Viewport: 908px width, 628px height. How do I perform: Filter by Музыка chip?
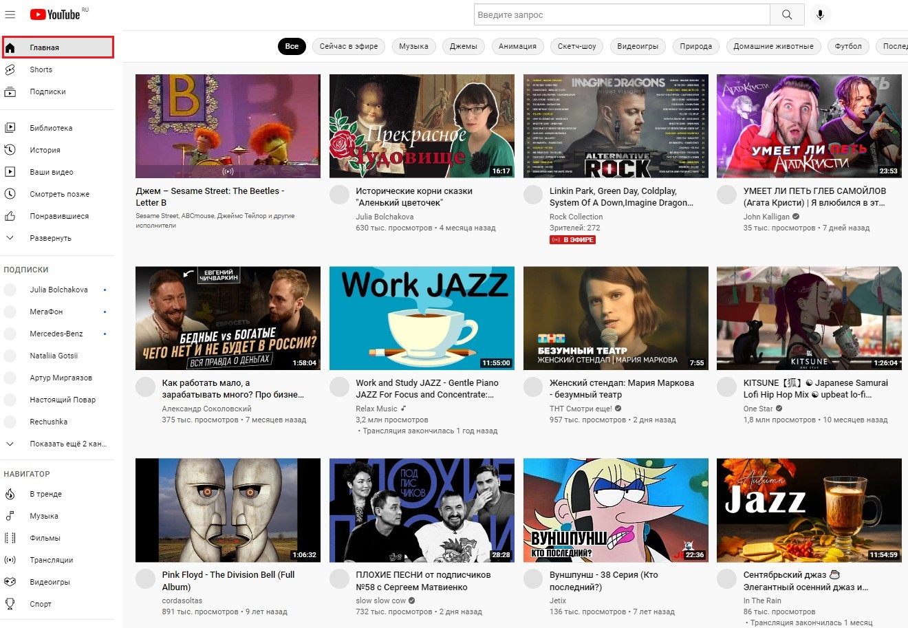click(413, 46)
